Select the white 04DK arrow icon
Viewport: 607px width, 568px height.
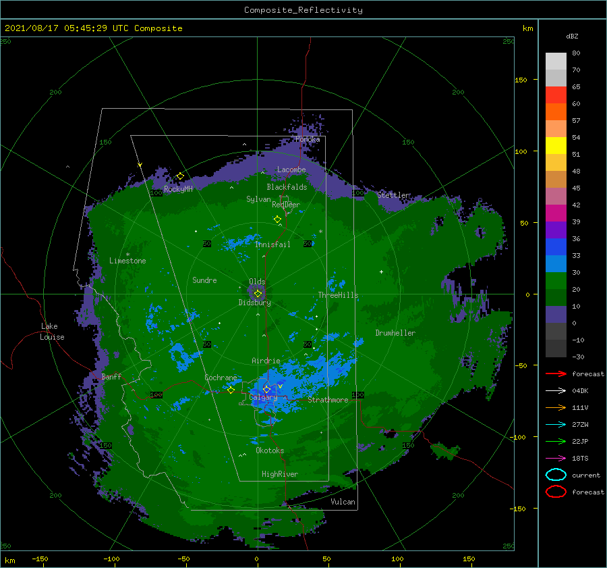pyautogui.click(x=556, y=390)
